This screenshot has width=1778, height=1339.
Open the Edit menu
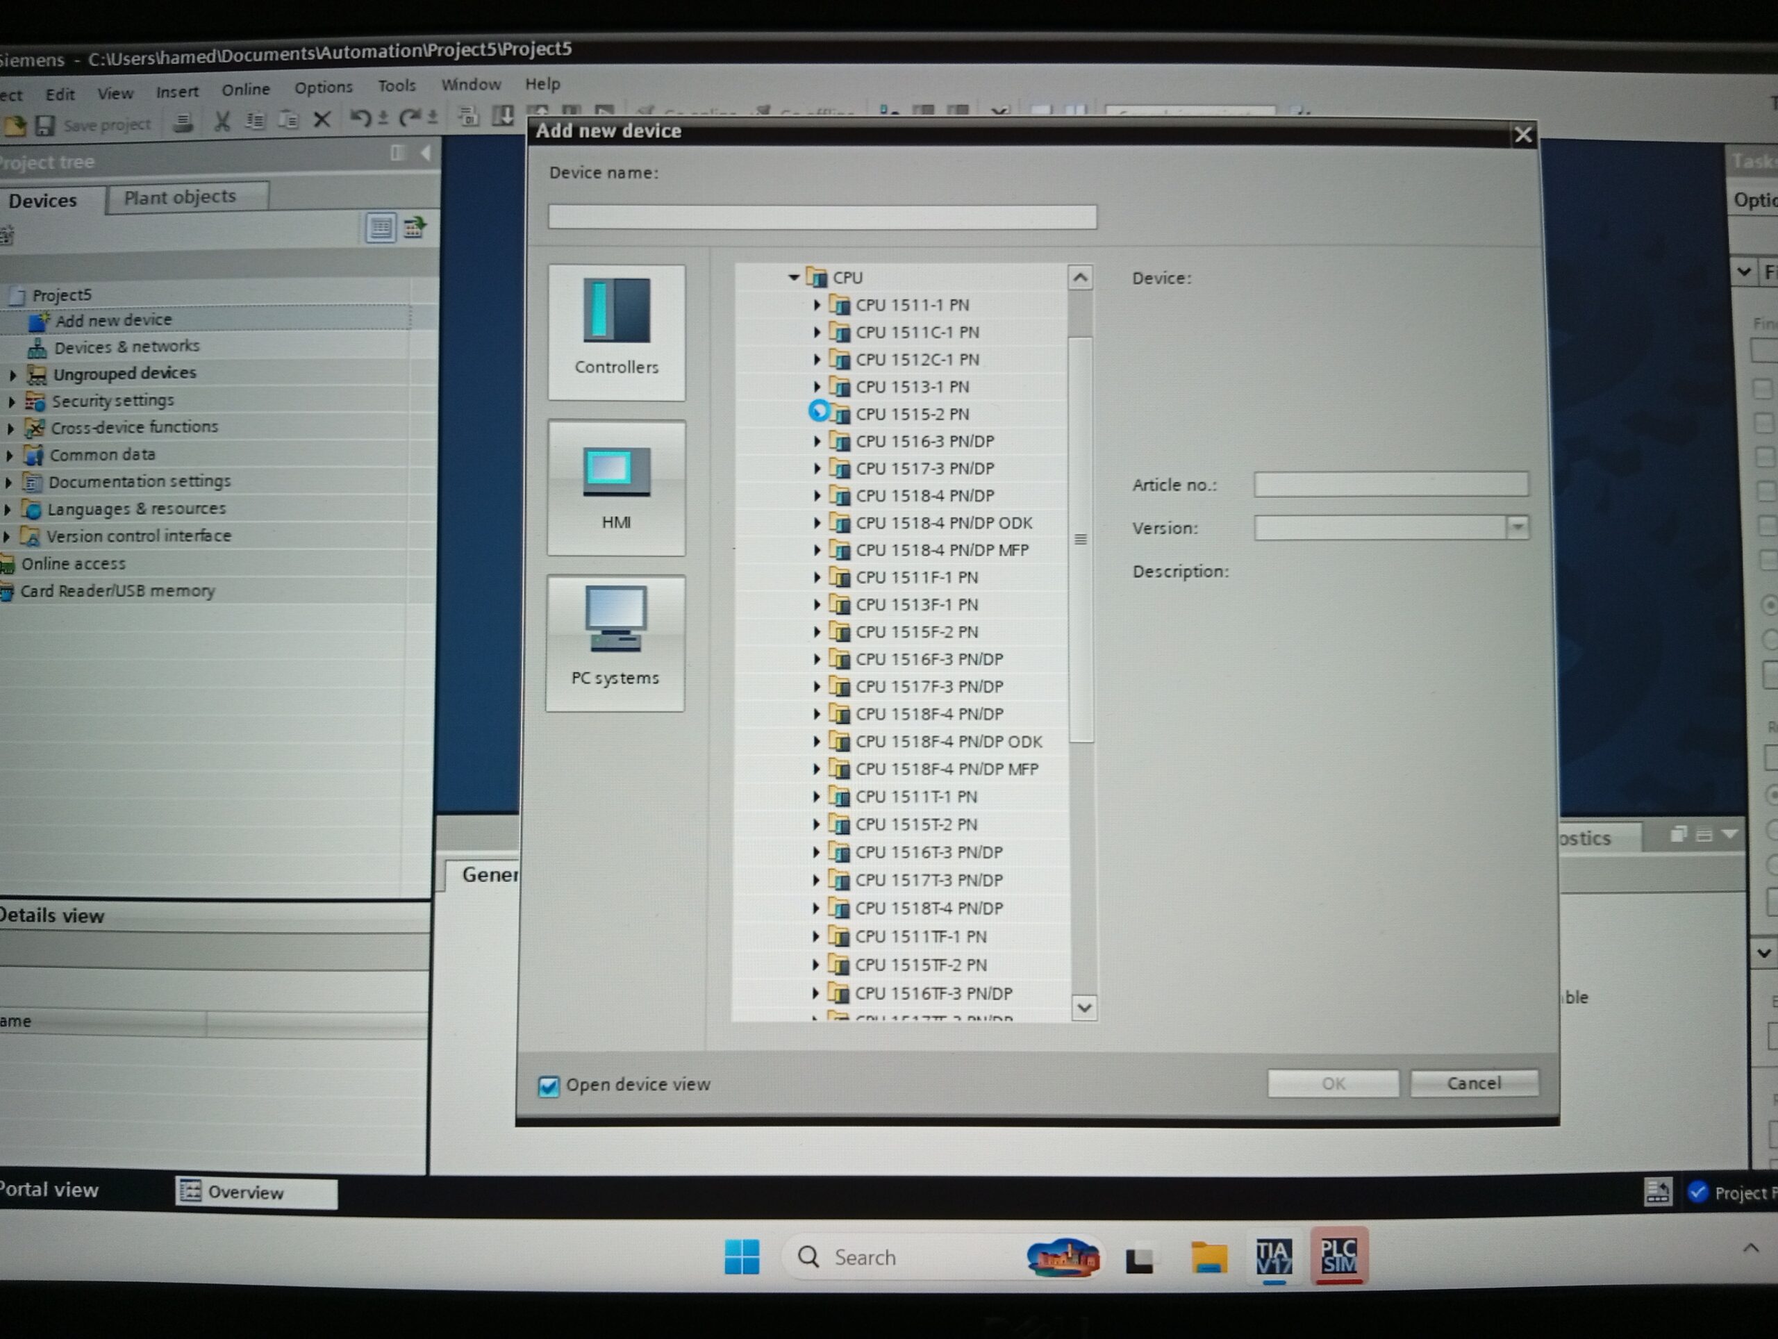click(60, 95)
